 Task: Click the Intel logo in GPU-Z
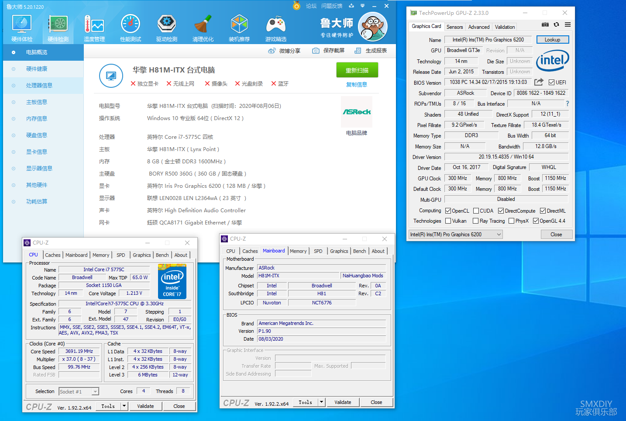pos(553,60)
